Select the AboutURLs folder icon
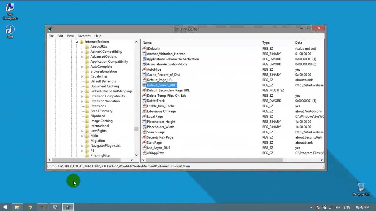The height and width of the screenshot is (211, 376). [87, 47]
